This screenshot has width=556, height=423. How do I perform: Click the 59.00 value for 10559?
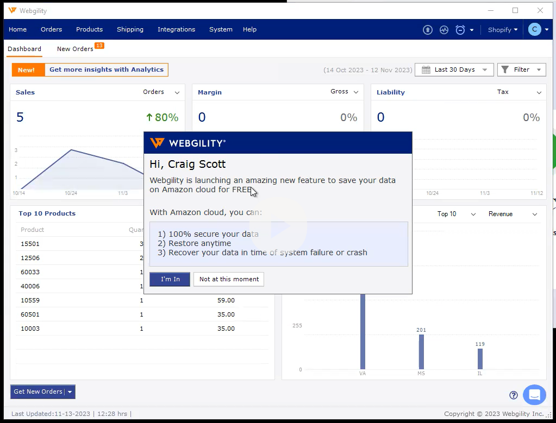click(x=226, y=300)
